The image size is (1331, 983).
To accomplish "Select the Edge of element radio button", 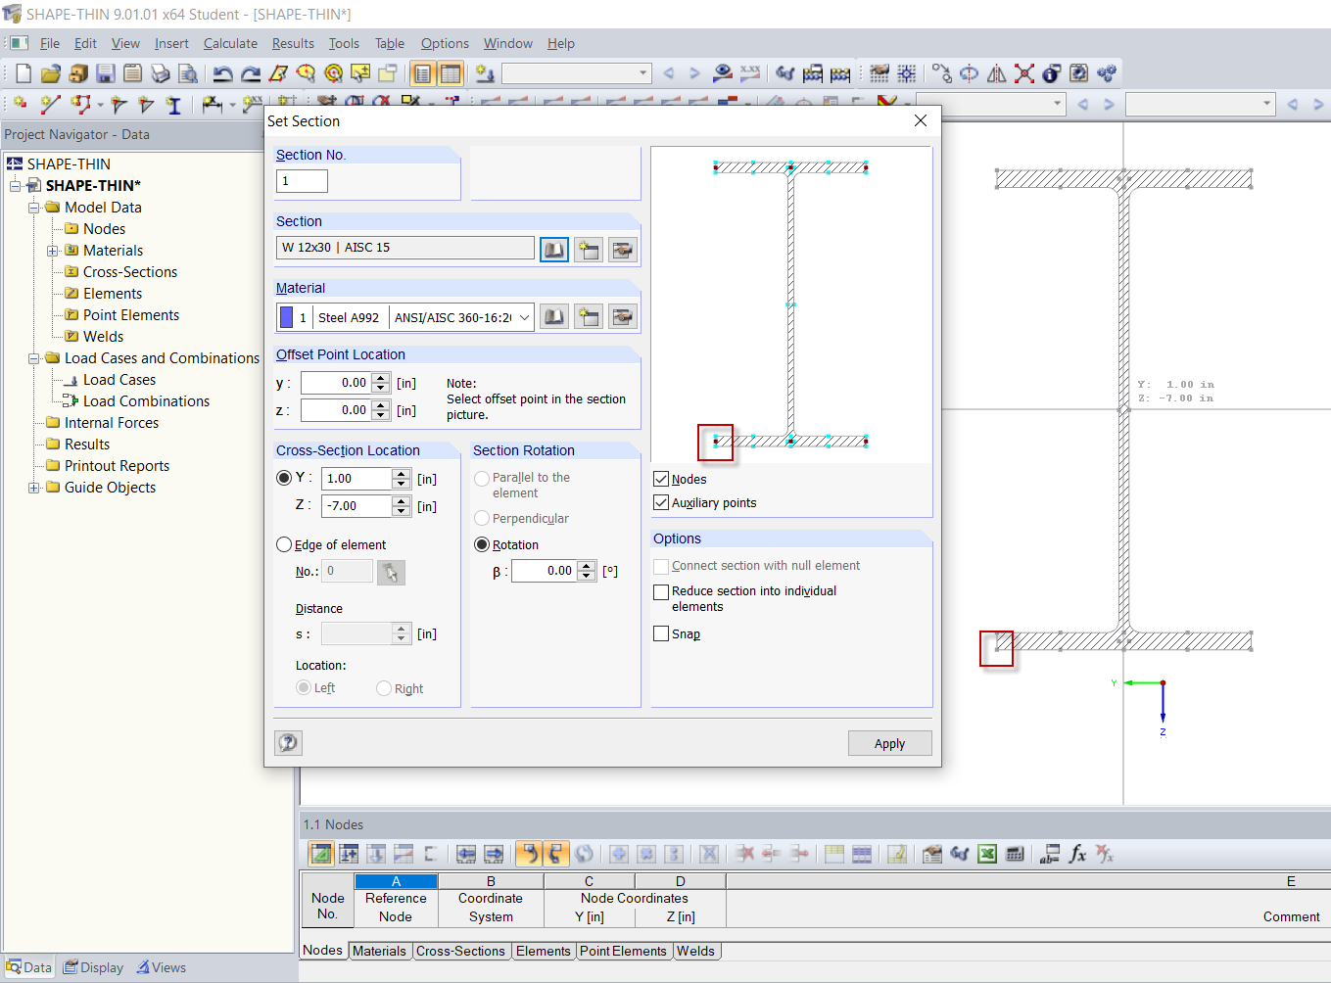I will [x=284, y=544].
